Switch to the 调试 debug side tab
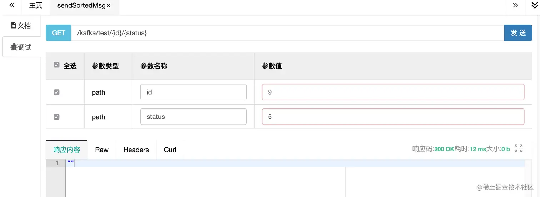Image resolution: width=540 pixels, height=197 pixels. coord(21,47)
